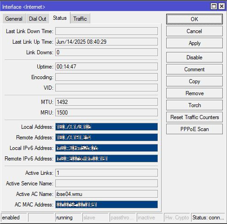The width and height of the screenshot is (227, 224).
Task: Click the AC MAC Address field
Action: 106,205
